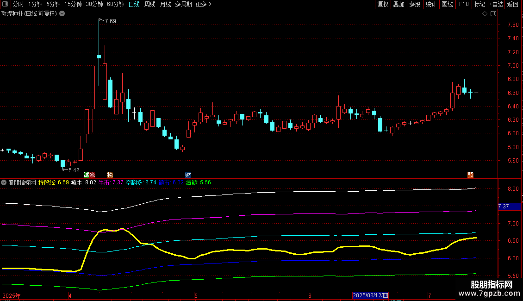Click the 5.46 low price label

(74, 170)
